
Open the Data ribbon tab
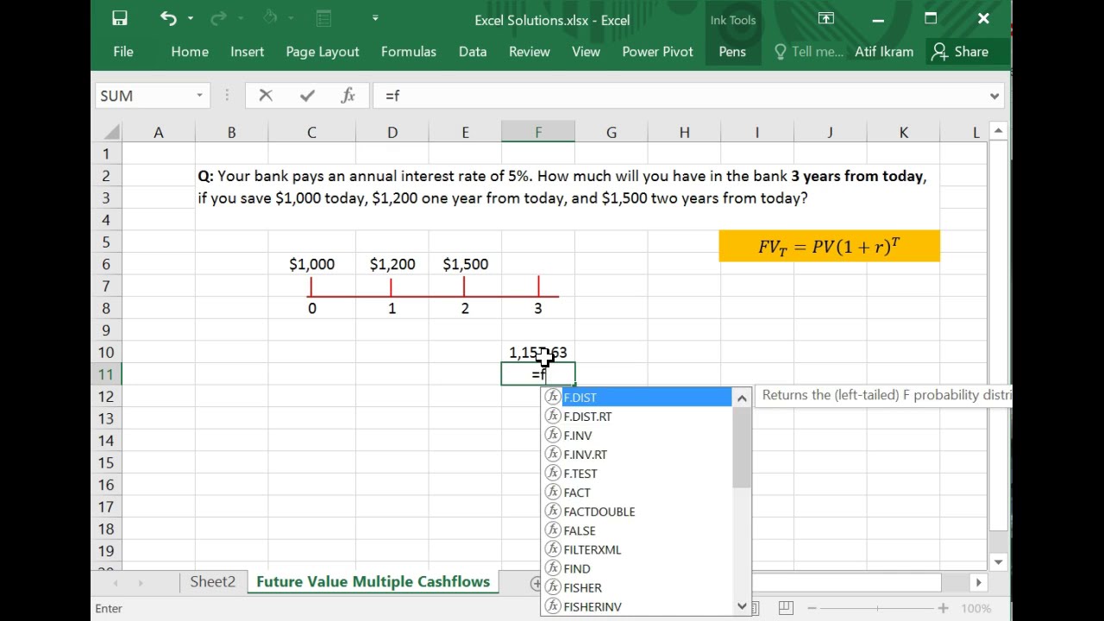pyautogui.click(x=473, y=52)
